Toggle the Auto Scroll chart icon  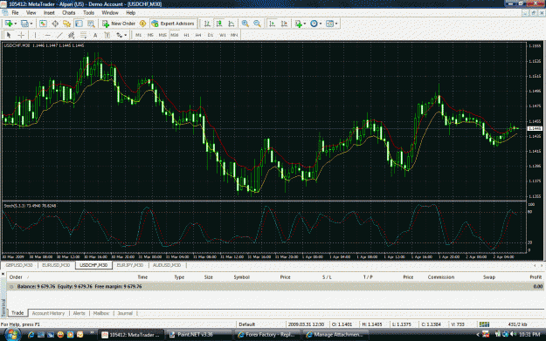[x=272, y=24]
